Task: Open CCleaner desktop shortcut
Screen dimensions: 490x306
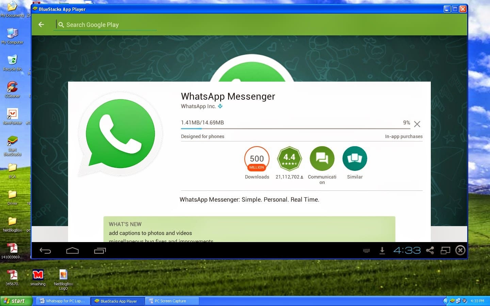Action: click(12, 89)
